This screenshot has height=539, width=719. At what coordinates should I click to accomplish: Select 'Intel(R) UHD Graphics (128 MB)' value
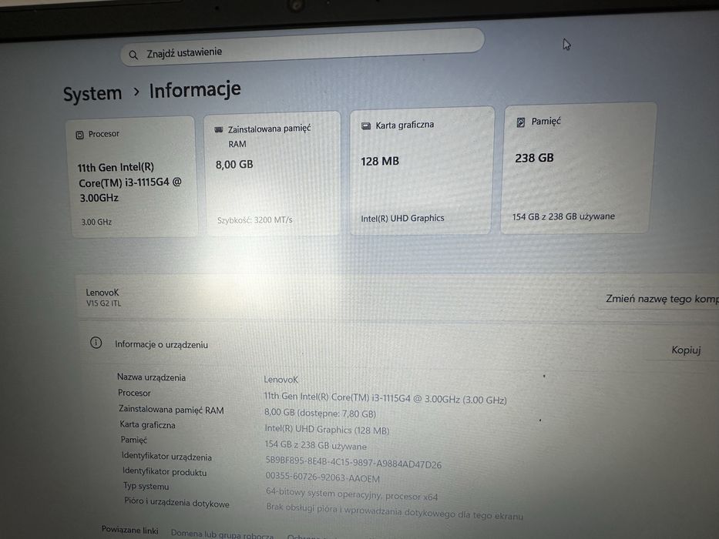click(327, 430)
